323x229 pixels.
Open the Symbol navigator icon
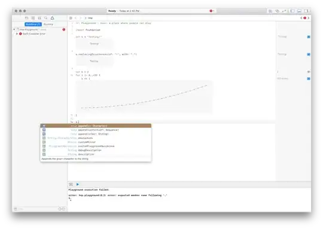click(33, 18)
